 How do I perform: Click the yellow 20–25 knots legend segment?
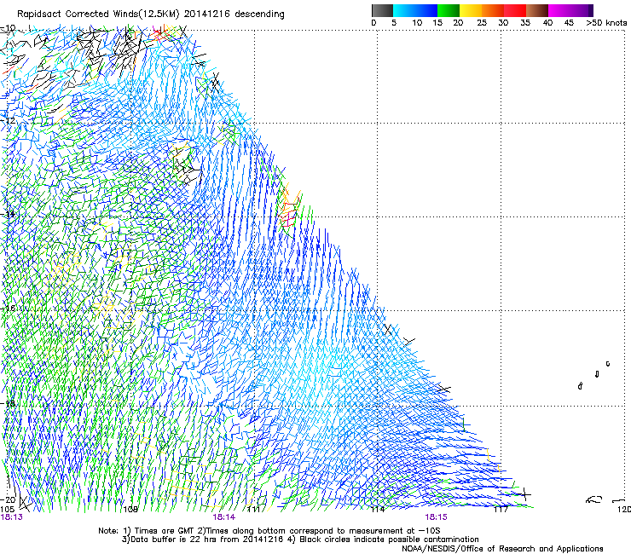click(x=471, y=10)
